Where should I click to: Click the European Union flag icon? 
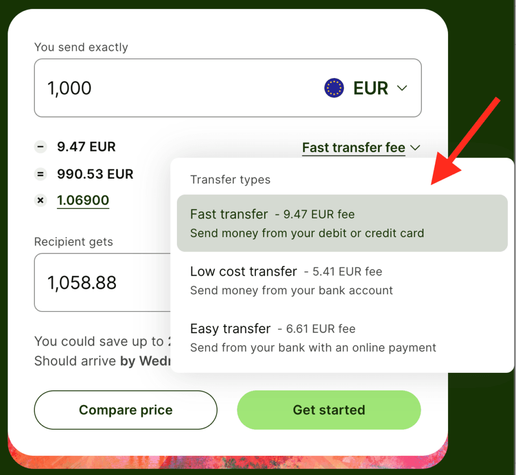coord(334,88)
